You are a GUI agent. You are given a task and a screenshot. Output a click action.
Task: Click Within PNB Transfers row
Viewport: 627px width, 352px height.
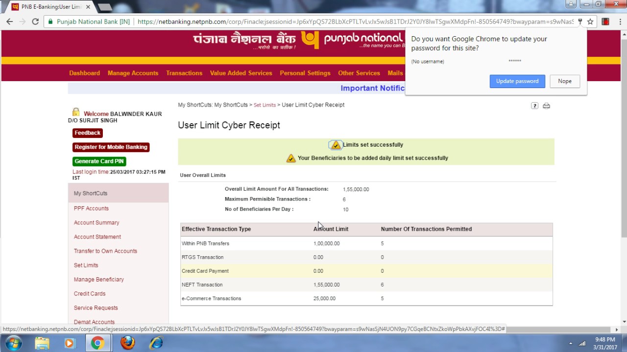click(x=366, y=243)
